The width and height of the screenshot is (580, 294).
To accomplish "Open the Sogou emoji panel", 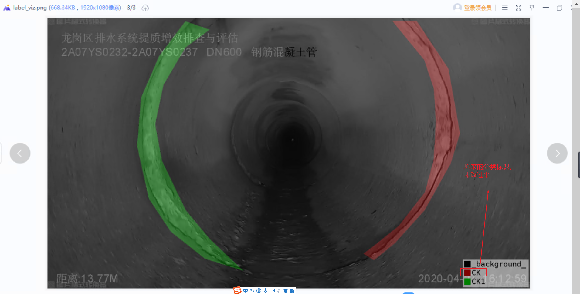I will [258, 290].
